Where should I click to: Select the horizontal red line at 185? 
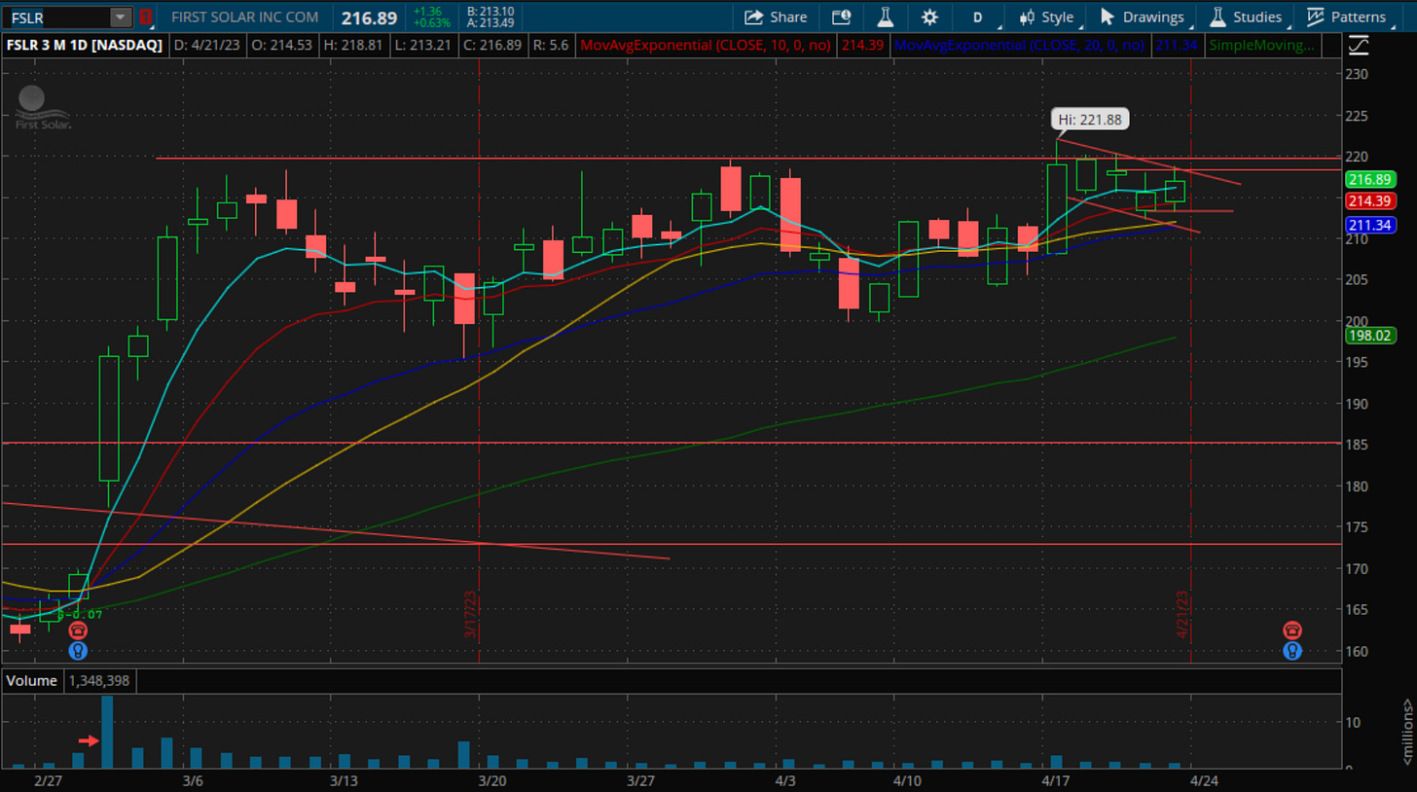coord(672,443)
